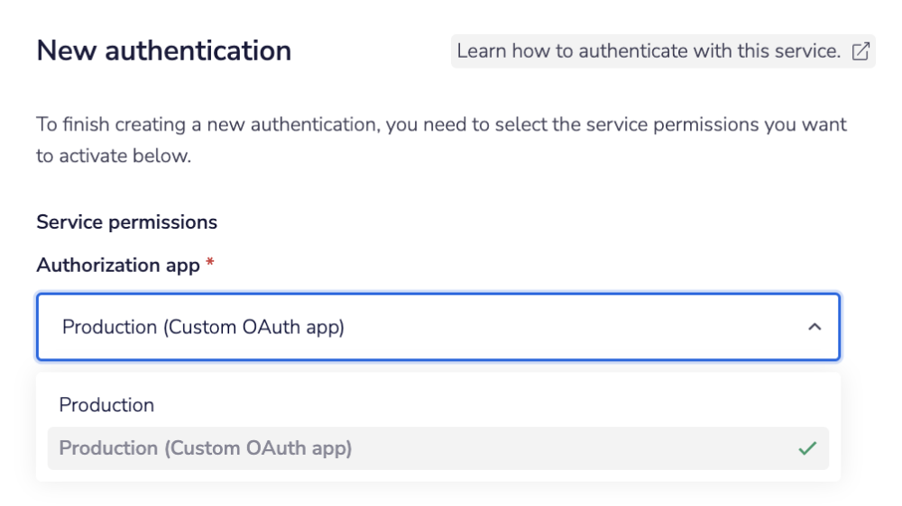Close the Authorization app options list
Viewport: 902px width, 506px height.
[815, 327]
